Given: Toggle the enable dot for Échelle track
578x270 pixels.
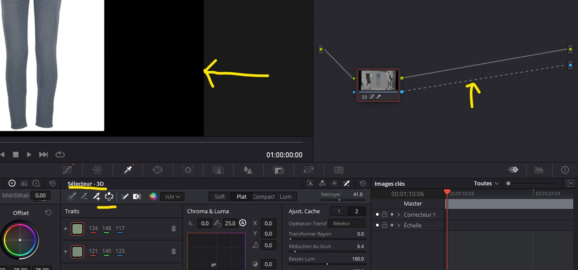Looking at the screenshot, I should 377,225.
